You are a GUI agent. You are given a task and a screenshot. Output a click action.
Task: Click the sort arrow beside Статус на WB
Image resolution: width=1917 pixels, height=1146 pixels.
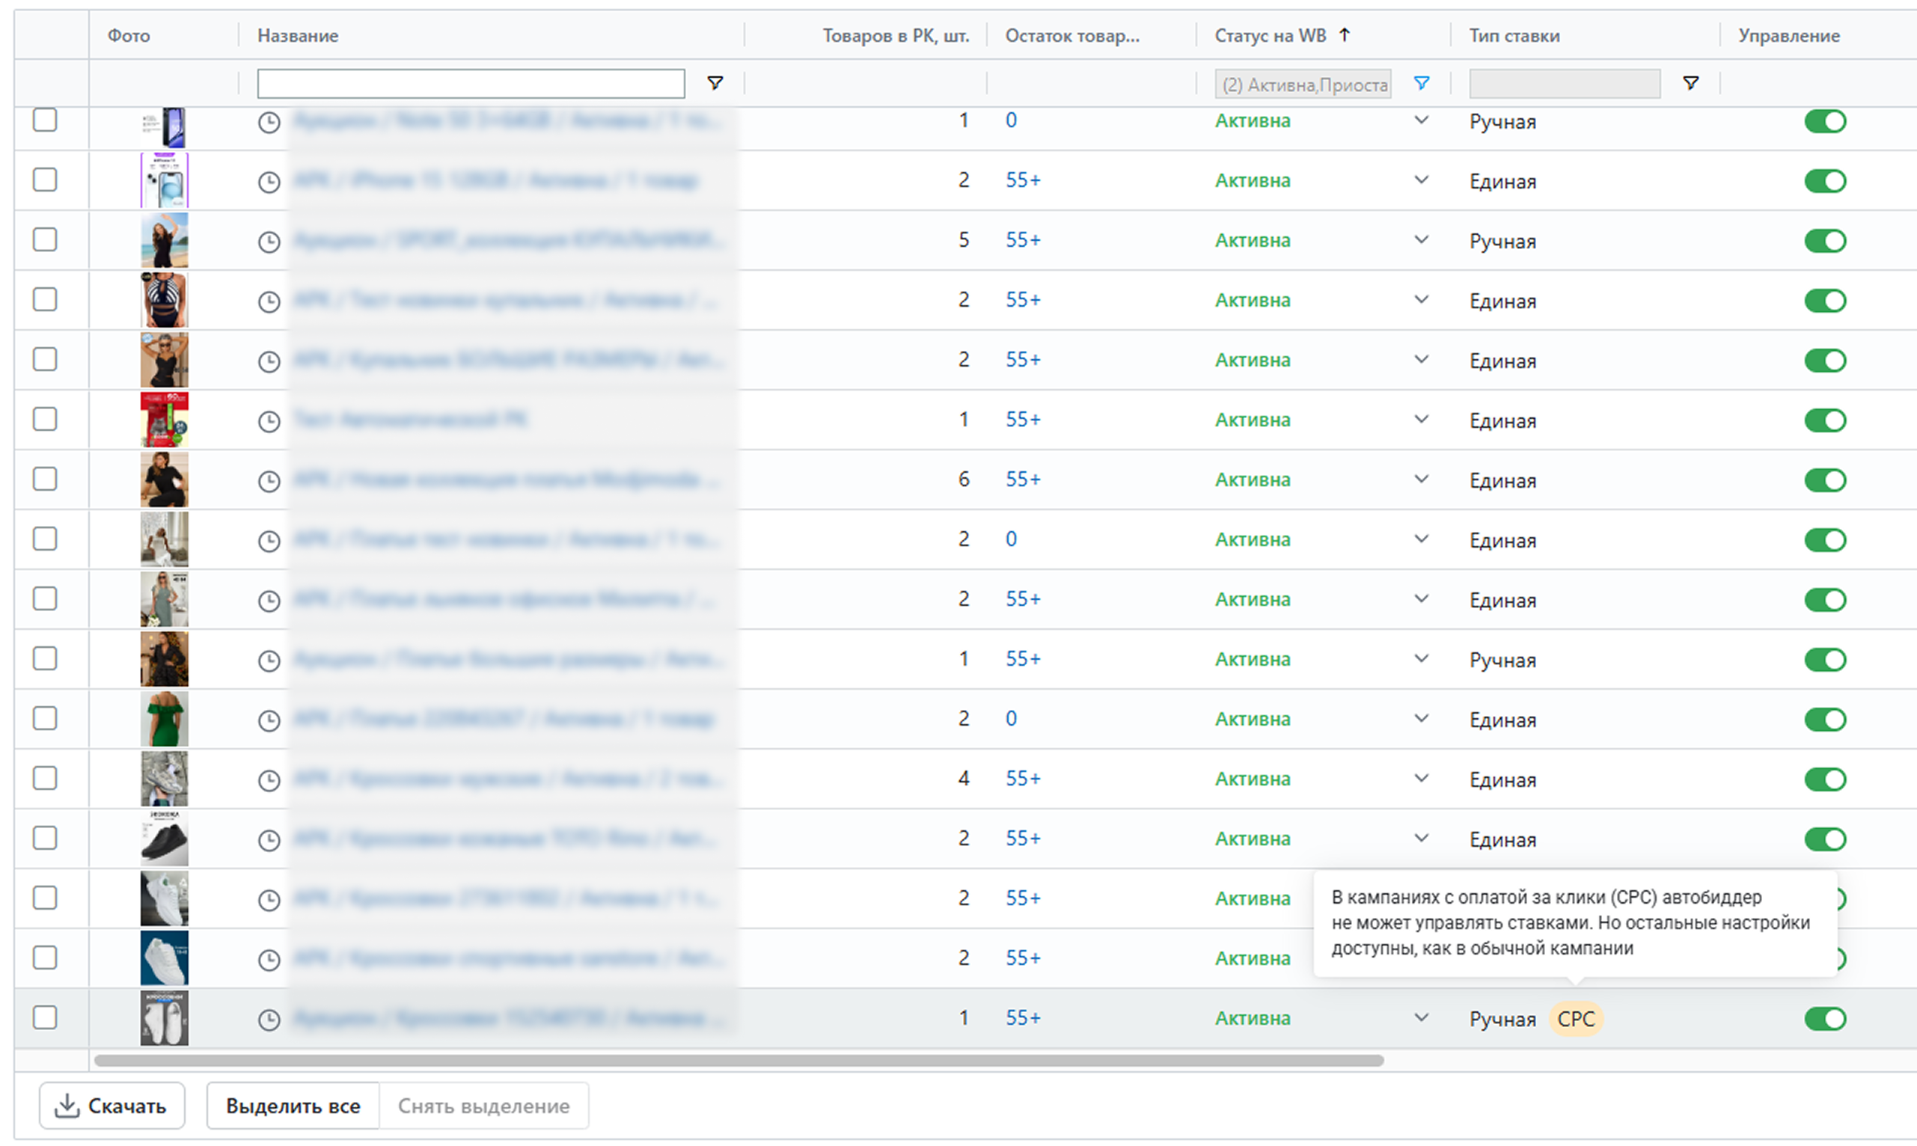tap(1345, 34)
